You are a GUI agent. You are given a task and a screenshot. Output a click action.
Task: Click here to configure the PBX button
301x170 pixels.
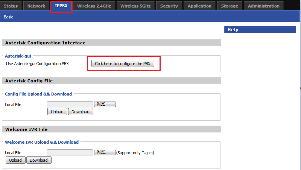123,64
